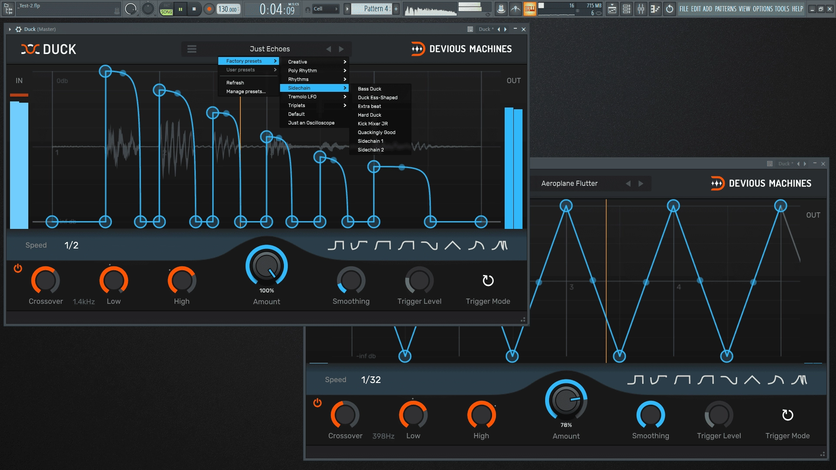Toggle front Duck crossover power button
This screenshot has height=470, width=836.
click(x=18, y=269)
